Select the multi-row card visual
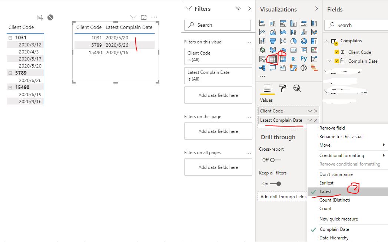 tap(304, 50)
